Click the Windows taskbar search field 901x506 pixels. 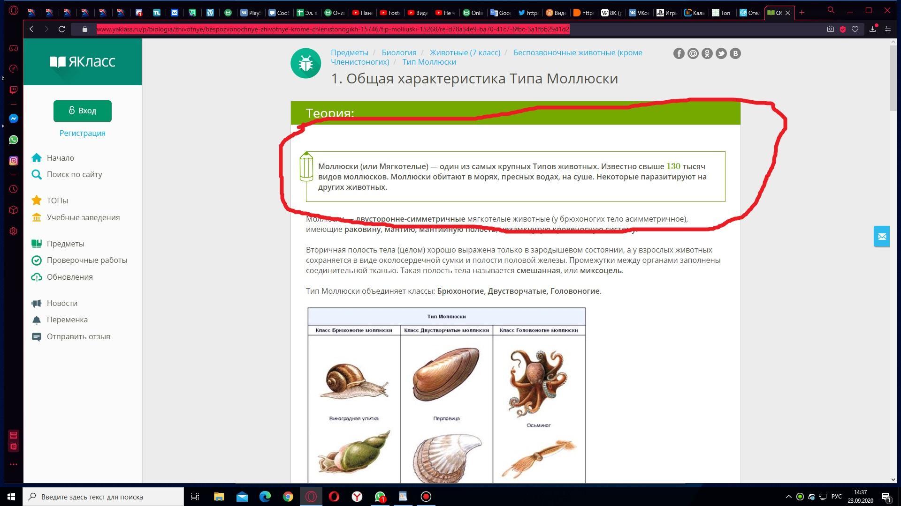[104, 497]
